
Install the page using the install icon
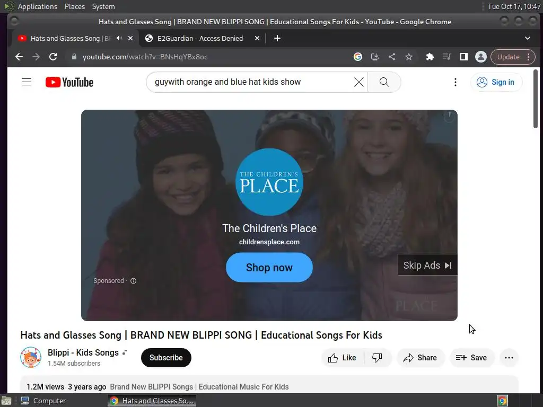pyautogui.click(x=375, y=57)
